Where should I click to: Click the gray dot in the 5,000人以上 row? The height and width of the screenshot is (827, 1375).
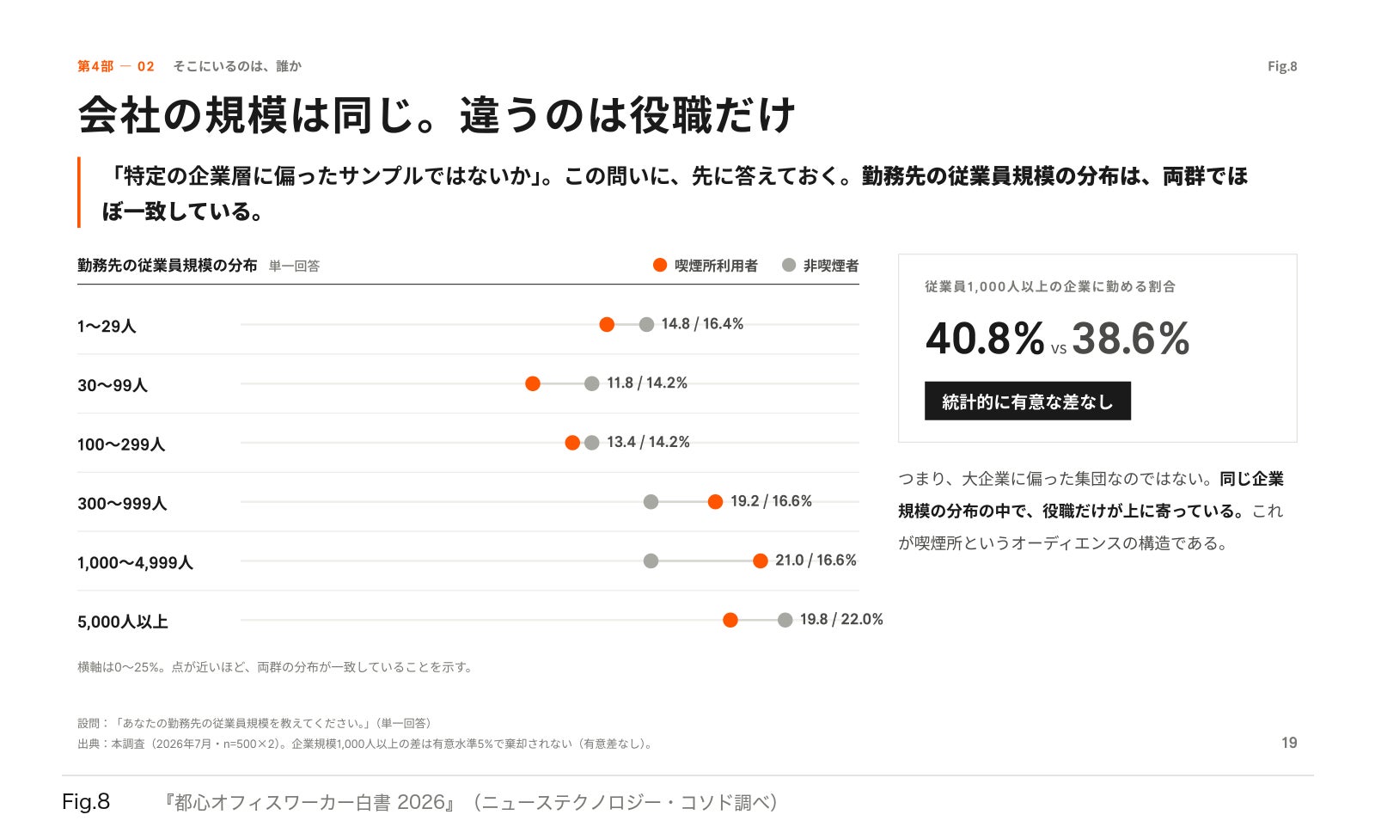point(785,620)
